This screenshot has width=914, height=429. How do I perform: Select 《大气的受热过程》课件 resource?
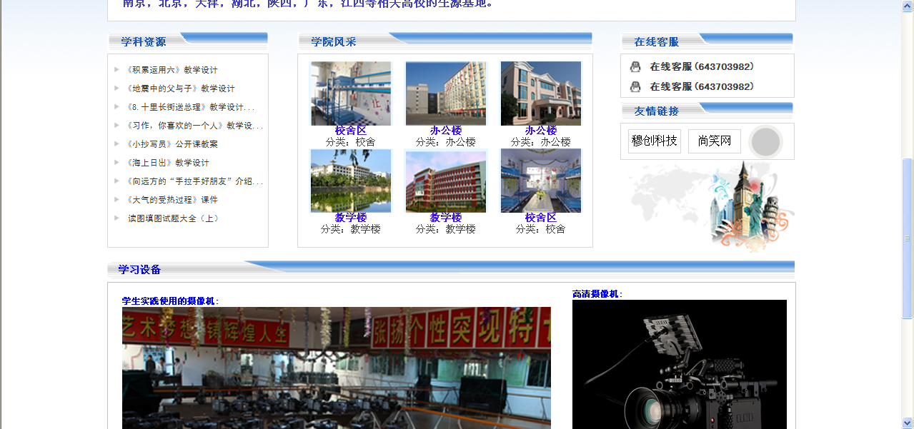(172, 200)
